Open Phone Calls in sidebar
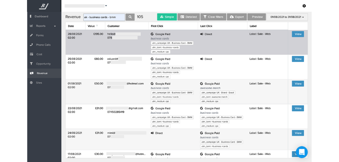This screenshot has height=162, width=339. pyautogui.click(x=43, y=45)
